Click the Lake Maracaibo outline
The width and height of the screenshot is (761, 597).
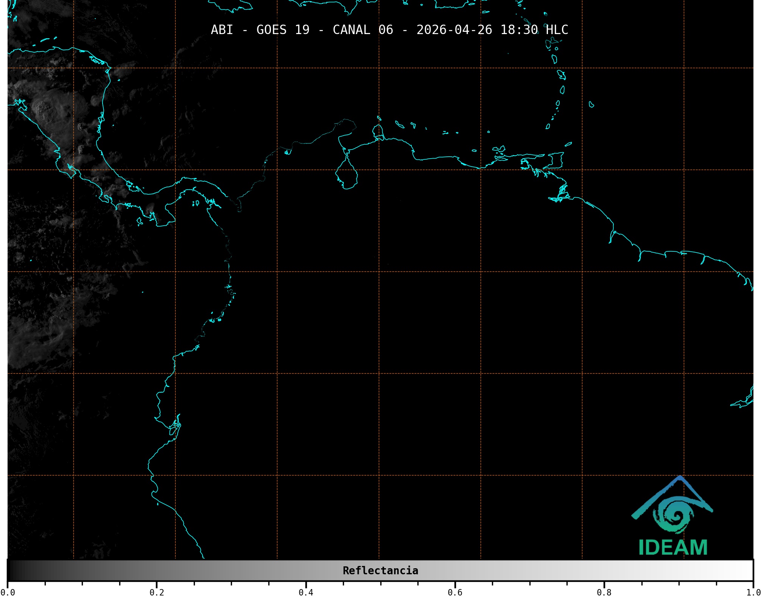(x=346, y=176)
